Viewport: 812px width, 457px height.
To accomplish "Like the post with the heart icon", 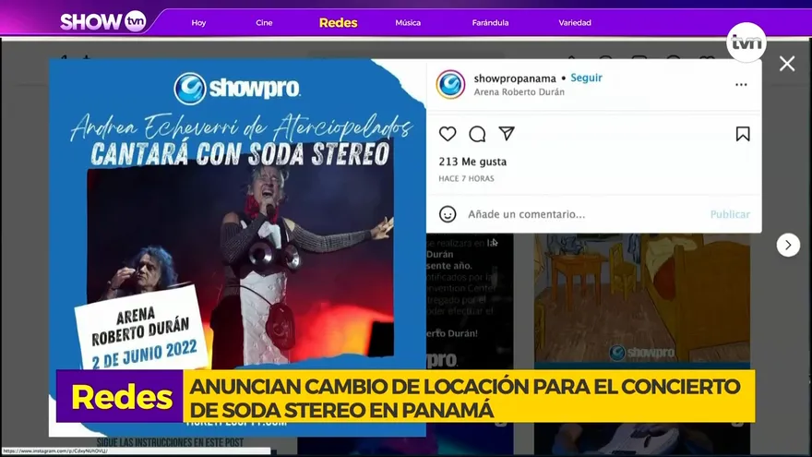I will pos(448,134).
